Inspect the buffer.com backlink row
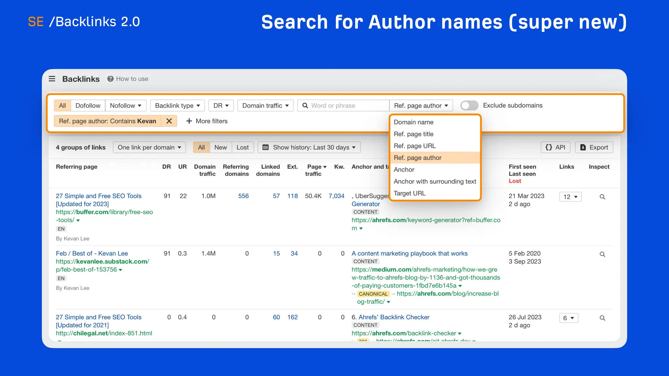Viewport: 669px width, 376px height. 602,197
